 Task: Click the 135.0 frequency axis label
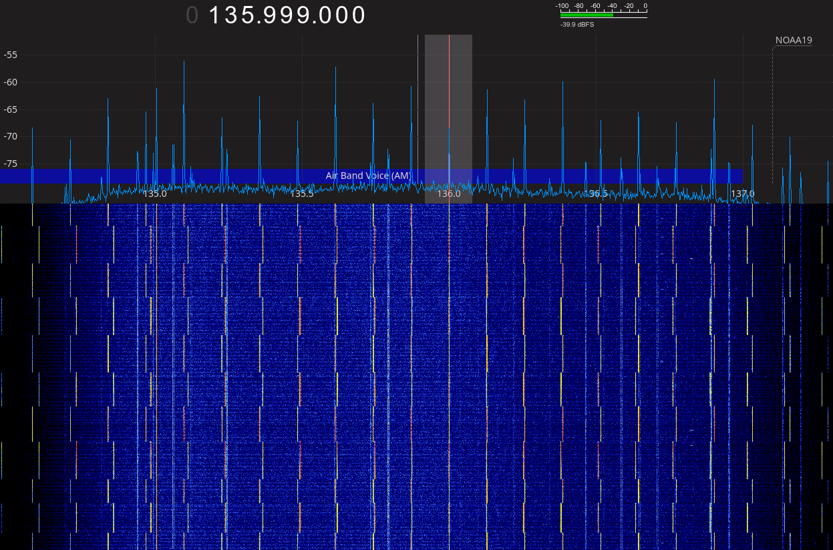tap(155, 194)
